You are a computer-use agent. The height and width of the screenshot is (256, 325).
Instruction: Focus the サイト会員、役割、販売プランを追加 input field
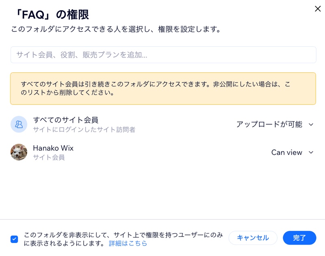[x=163, y=55]
